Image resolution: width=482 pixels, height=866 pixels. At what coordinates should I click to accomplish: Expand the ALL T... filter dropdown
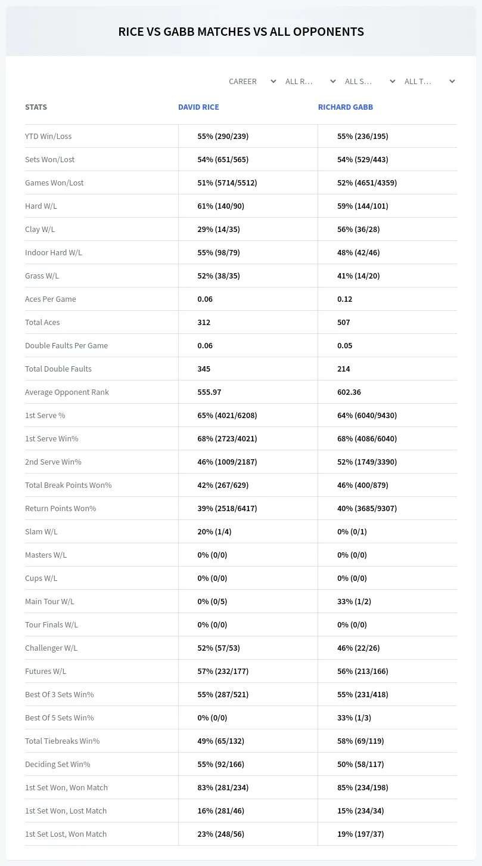pyautogui.click(x=430, y=81)
